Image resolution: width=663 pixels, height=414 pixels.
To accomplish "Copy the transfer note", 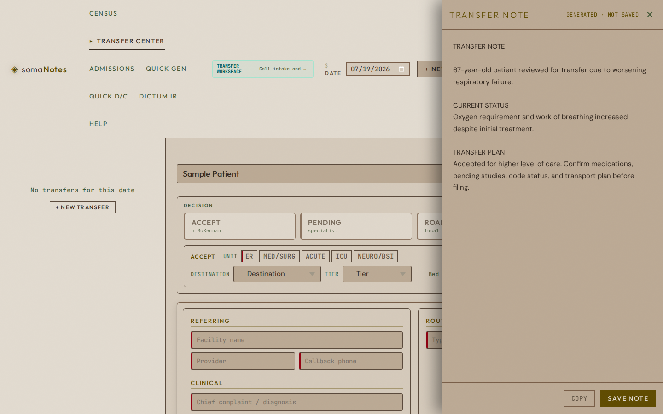I will [x=579, y=398].
